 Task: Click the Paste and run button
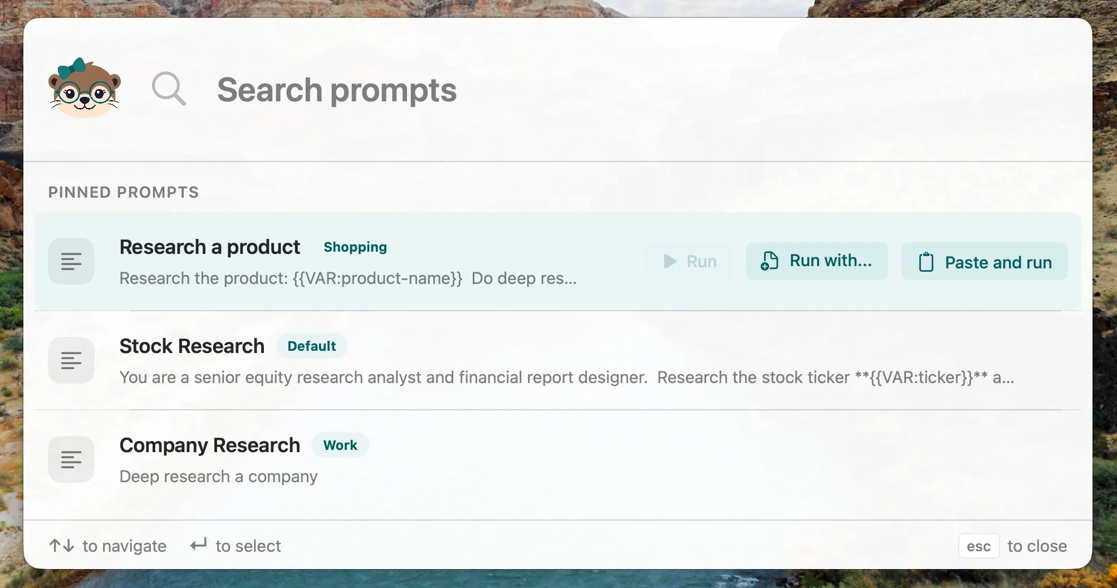point(984,261)
